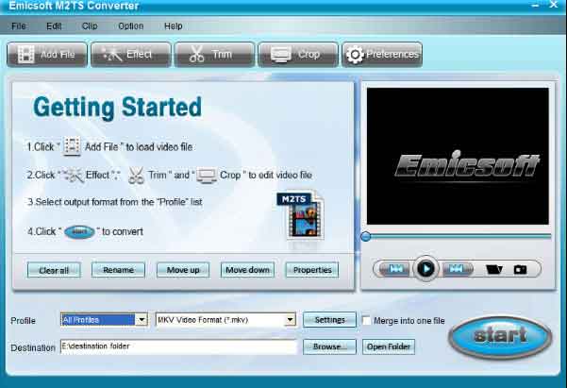
Task: Click the Destination label
Action: [33, 347]
